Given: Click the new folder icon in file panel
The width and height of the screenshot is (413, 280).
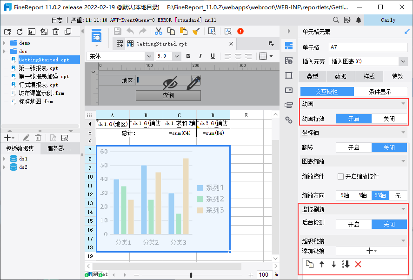Looking at the screenshot, I should 7,32.
